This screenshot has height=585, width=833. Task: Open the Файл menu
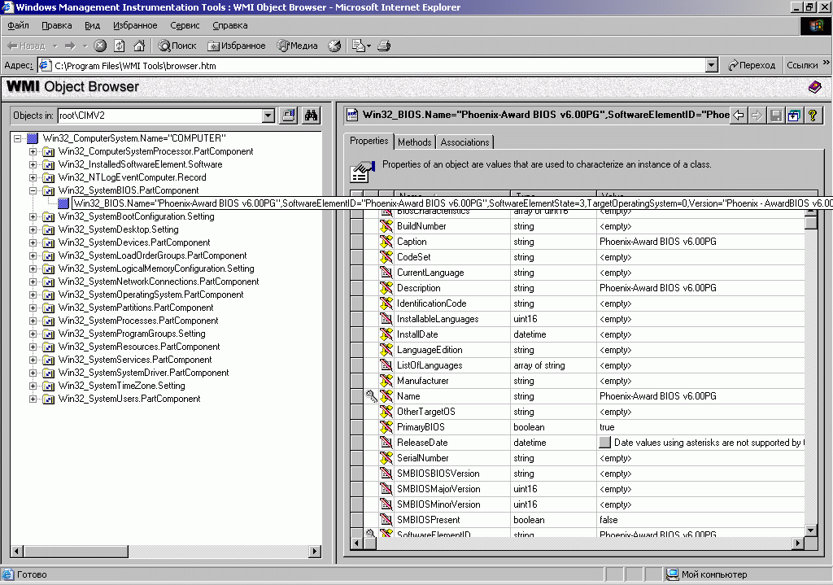[18, 25]
